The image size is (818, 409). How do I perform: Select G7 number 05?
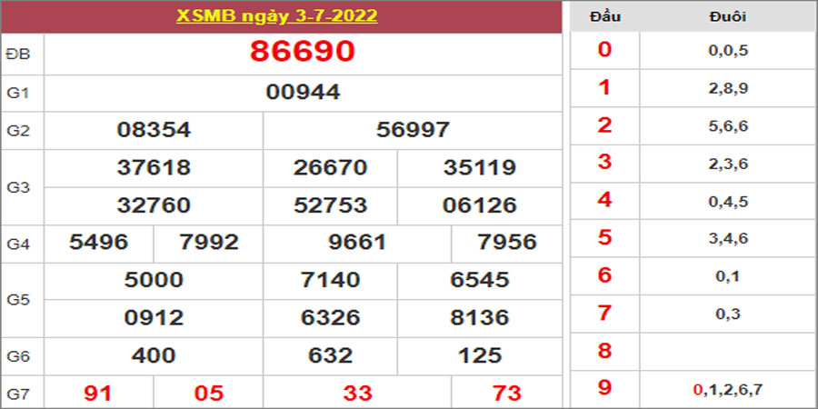(209, 394)
